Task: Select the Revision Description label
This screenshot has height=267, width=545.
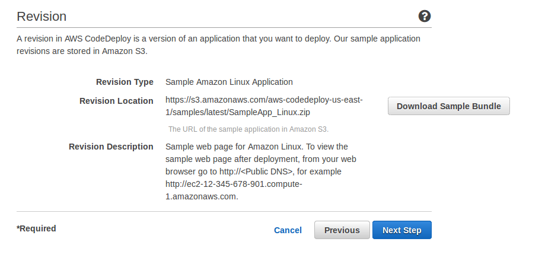Action: pyautogui.click(x=111, y=147)
